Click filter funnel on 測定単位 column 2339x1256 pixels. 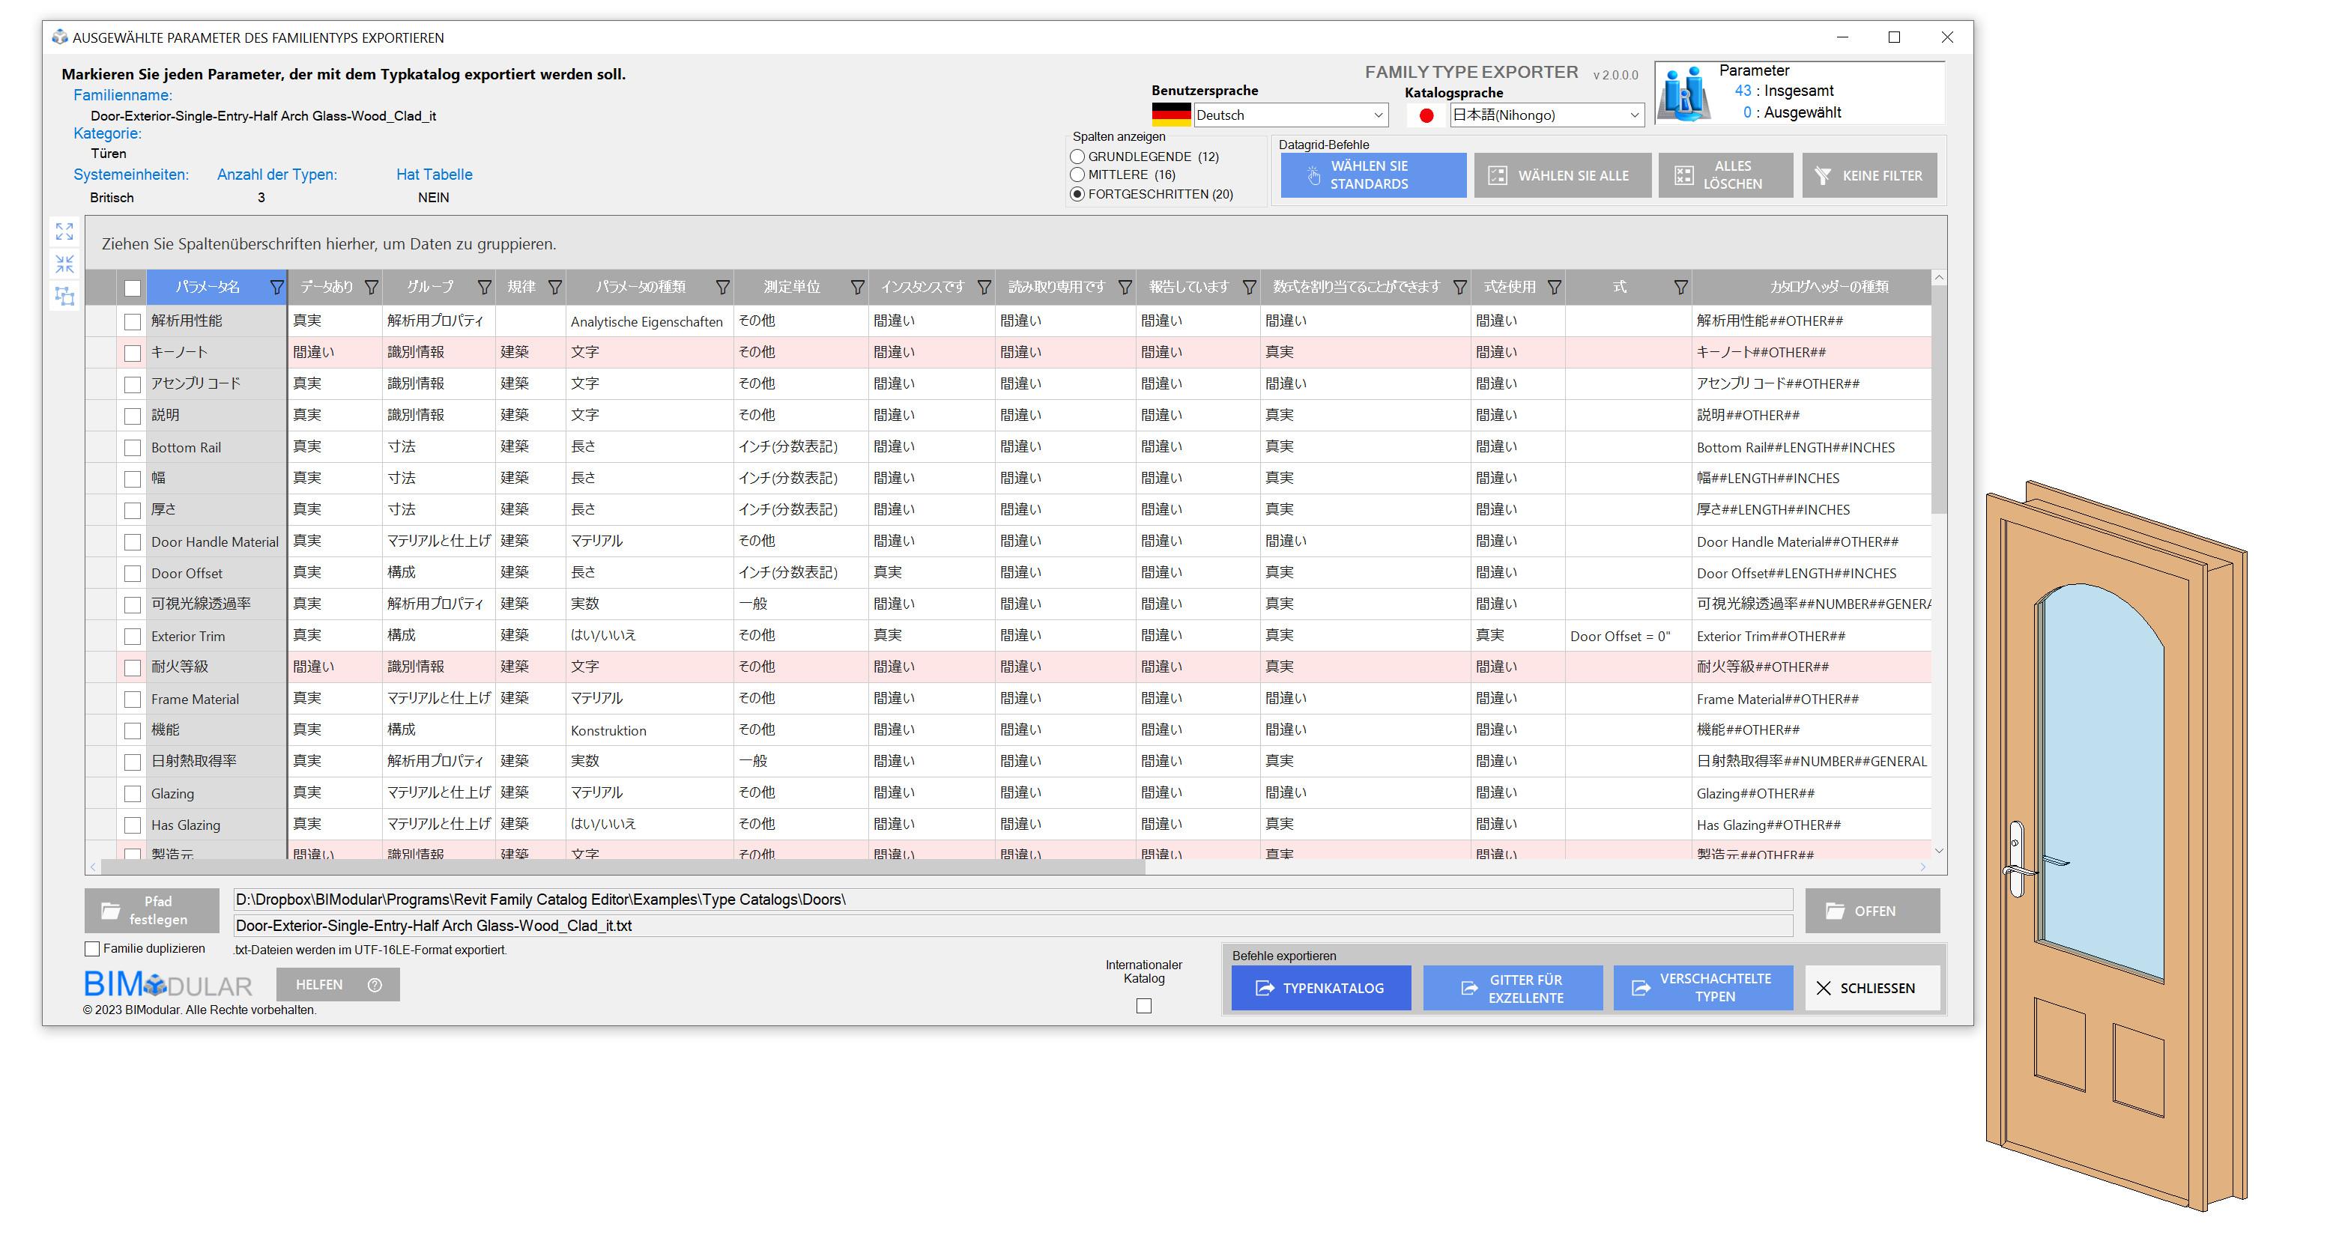point(856,288)
